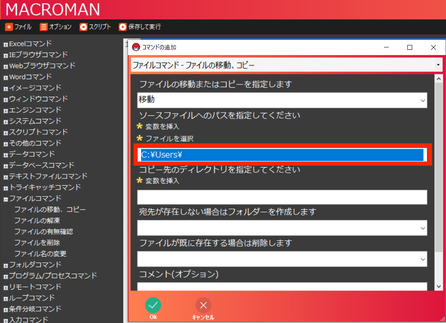
Task: Click 保存して実行 in the menu bar
Action: coord(140,27)
